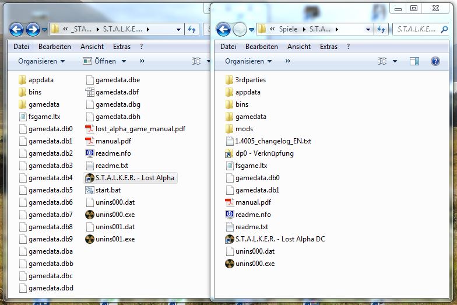Viewport: 457px width, 305px height.
Task: Select readme.txt in the right window
Action: [247, 227]
